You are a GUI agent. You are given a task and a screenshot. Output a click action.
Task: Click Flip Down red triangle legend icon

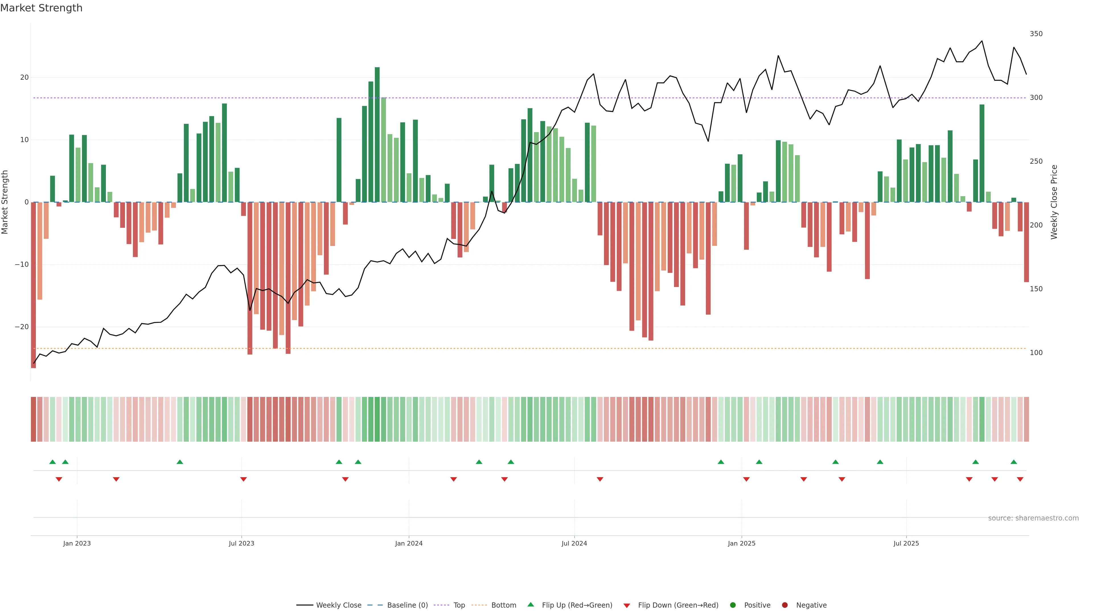[627, 606]
